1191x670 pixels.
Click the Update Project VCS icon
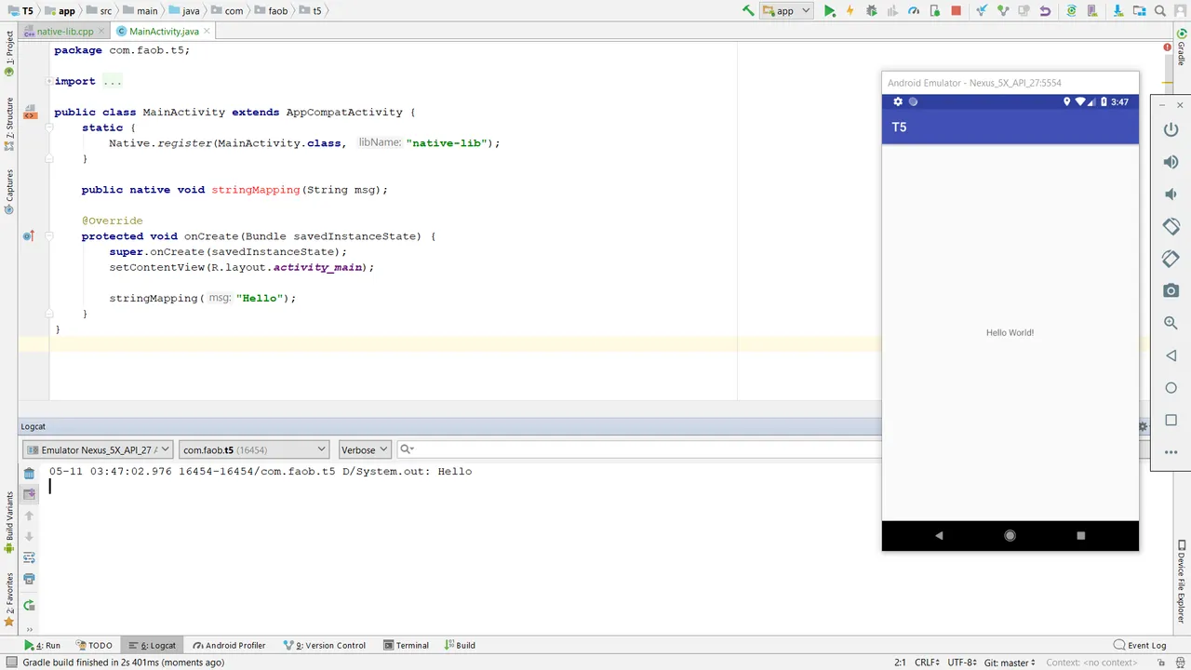982,11
